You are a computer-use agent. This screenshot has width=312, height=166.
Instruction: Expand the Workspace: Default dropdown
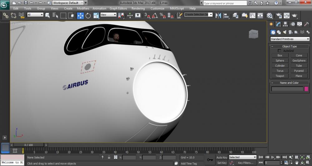pos(68,3)
